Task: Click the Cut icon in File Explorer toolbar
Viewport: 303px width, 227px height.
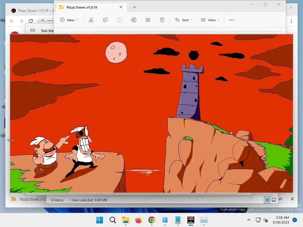Action: pyautogui.click(x=91, y=20)
